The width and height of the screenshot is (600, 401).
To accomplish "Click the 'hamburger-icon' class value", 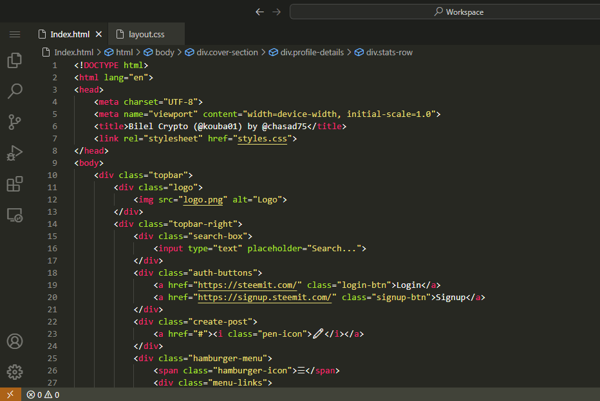I will pyautogui.click(x=252, y=371).
